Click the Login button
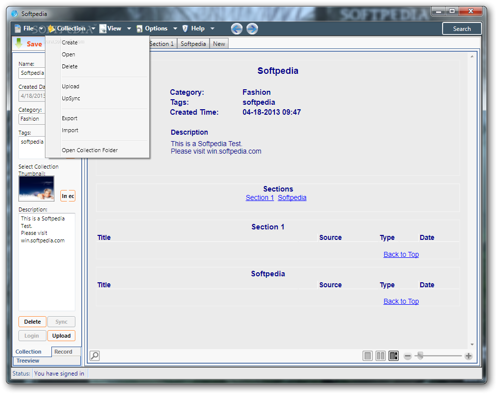 32,336
